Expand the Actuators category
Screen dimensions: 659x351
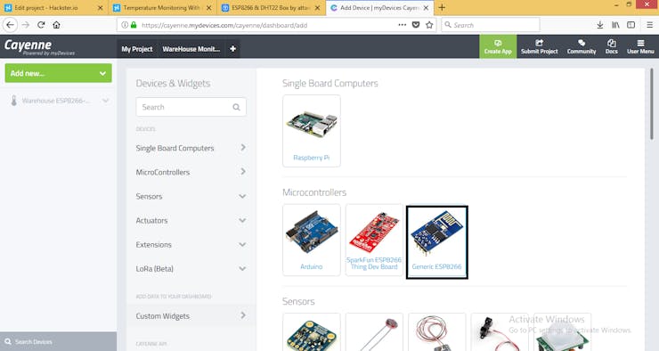191,220
